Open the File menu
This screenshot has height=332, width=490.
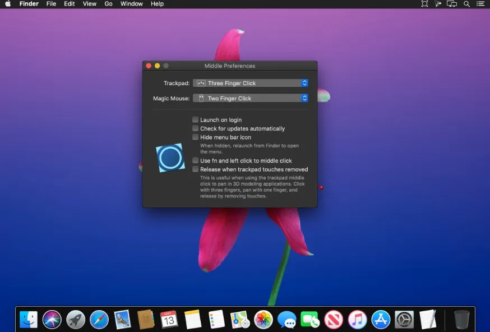point(51,4)
